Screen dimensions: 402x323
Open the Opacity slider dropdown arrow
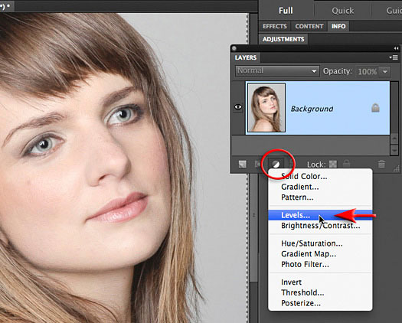pyautogui.click(x=385, y=71)
